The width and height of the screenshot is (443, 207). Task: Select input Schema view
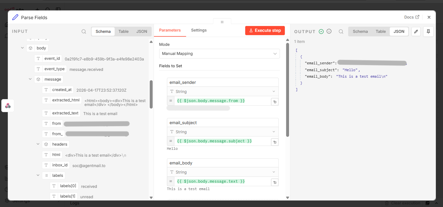[x=103, y=32]
